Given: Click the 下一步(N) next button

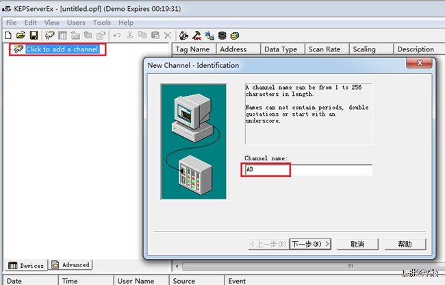Looking at the screenshot, I should pos(310,244).
